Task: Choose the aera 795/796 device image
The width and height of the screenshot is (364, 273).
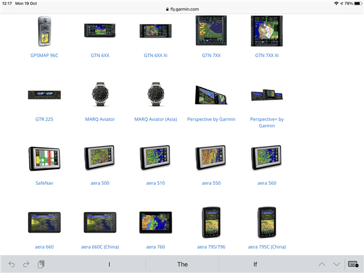Action: click(x=211, y=222)
